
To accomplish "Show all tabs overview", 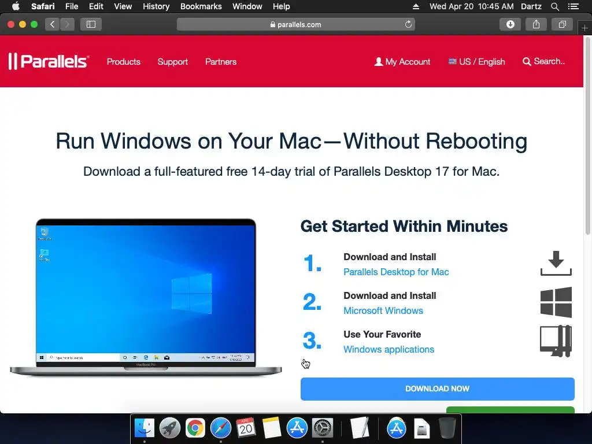I will point(562,24).
